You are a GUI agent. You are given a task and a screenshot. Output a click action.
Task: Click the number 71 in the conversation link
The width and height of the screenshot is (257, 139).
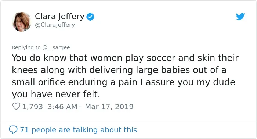(24, 130)
